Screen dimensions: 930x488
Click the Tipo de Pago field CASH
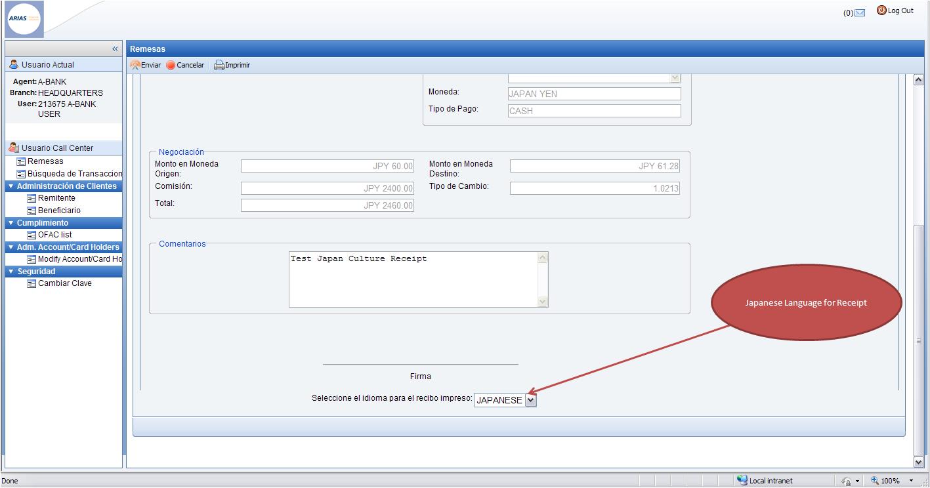(x=595, y=111)
